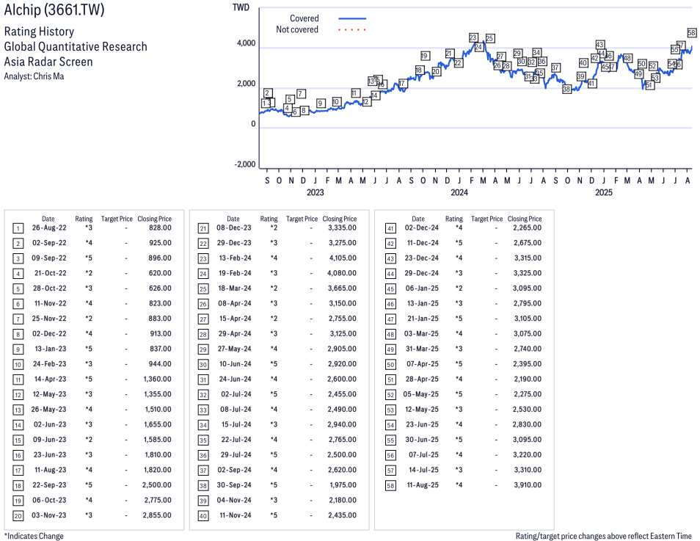700x541 pixels.
Task: Select the Asia Radar Screen label
Action: [48, 62]
